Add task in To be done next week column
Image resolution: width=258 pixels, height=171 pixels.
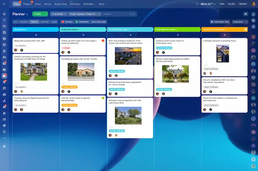[x=178, y=35]
